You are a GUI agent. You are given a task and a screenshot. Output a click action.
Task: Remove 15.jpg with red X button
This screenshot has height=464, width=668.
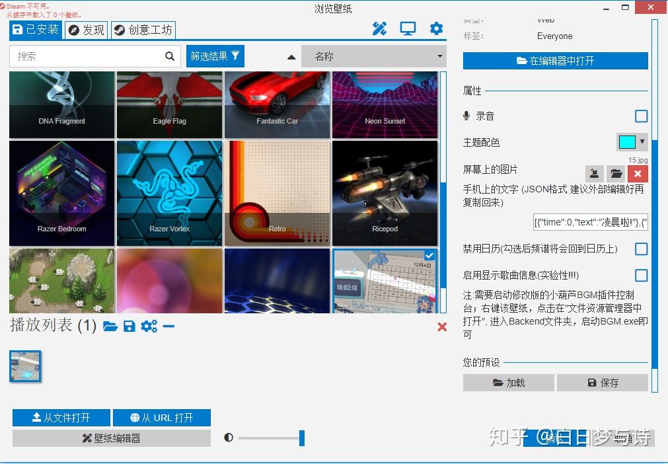(638, 173)
